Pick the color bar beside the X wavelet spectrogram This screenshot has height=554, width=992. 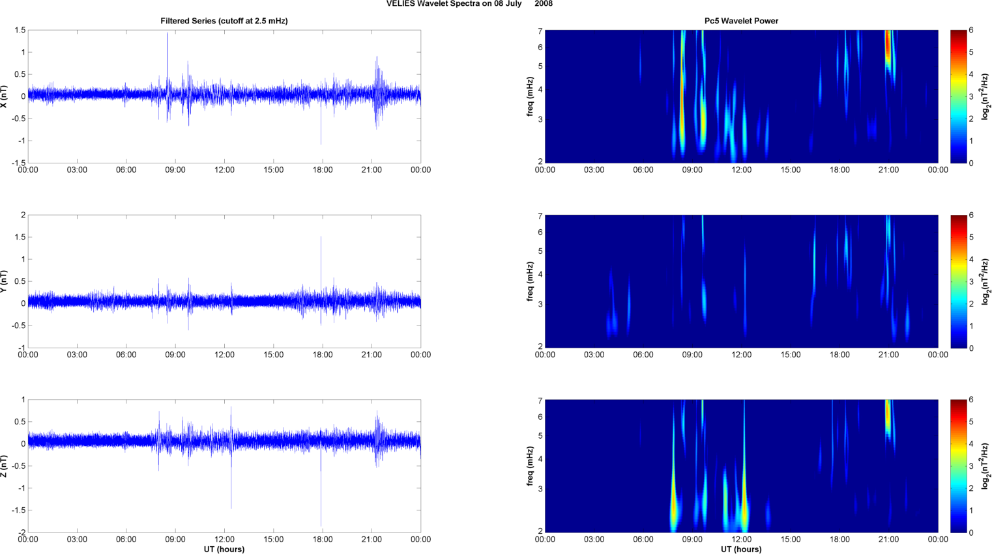[959, 96]
